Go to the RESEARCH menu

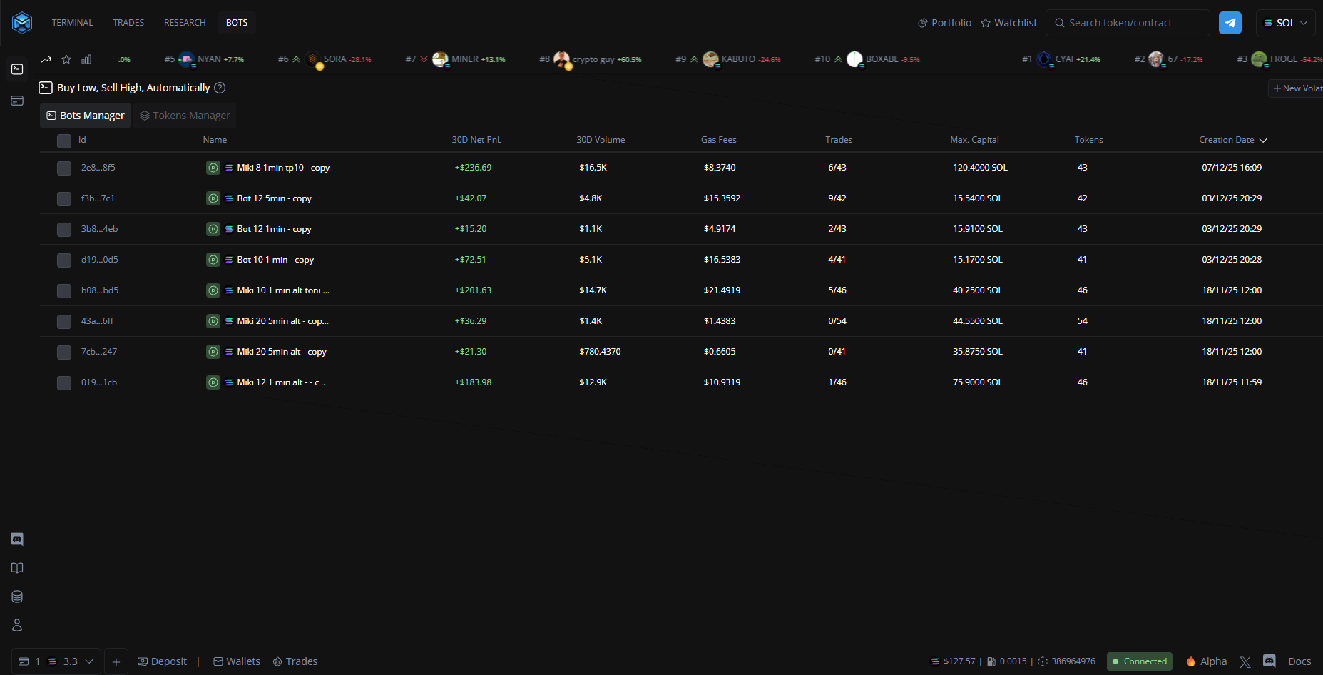pos(185,23)
